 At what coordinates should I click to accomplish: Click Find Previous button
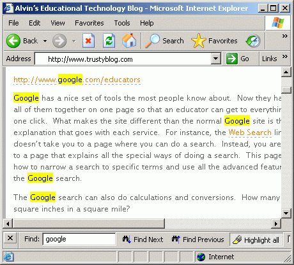[x=197, y=240]
